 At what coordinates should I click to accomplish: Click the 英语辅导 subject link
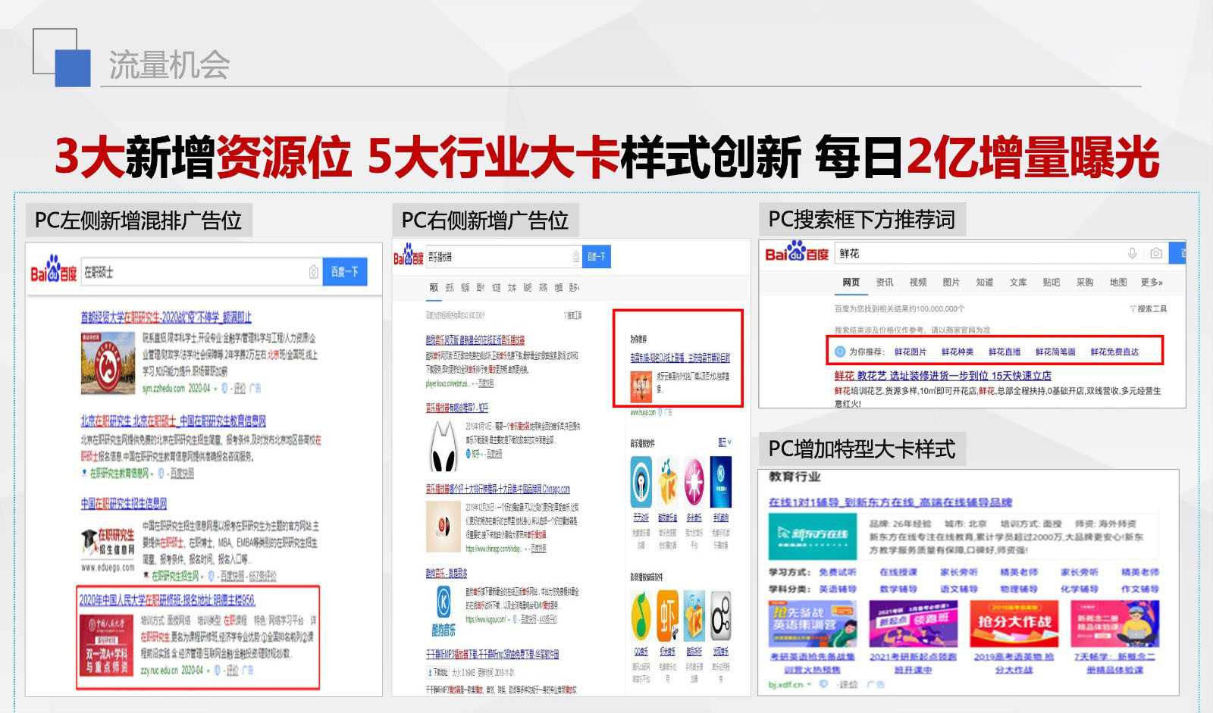(x=838, y=589)
